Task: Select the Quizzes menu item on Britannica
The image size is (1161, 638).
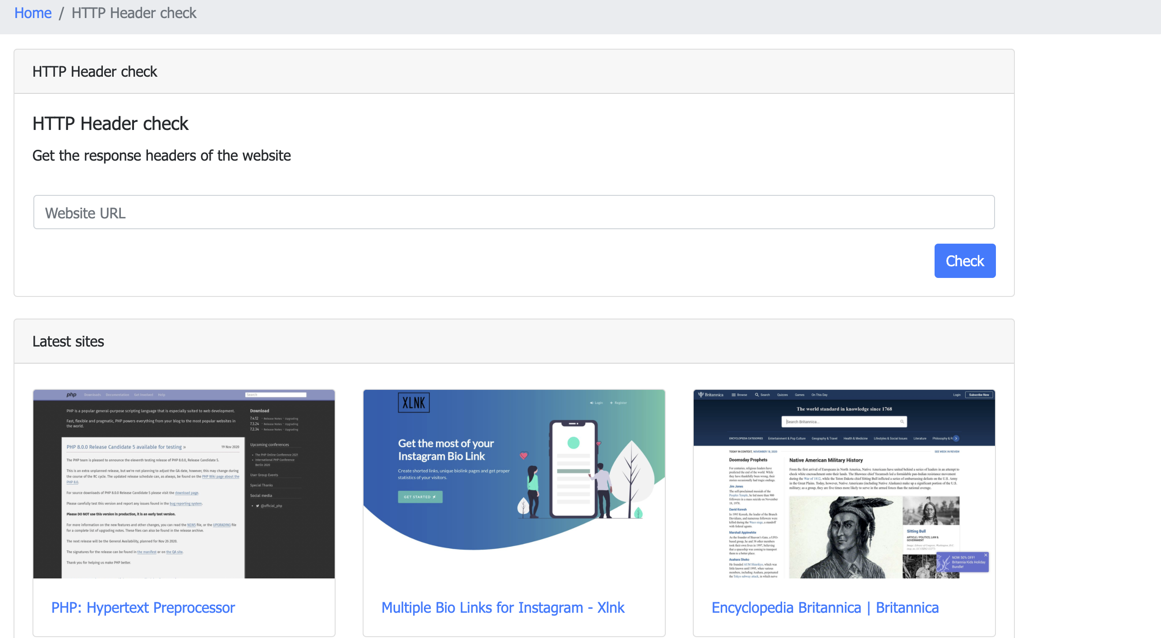Action: [x=782, y=394]
